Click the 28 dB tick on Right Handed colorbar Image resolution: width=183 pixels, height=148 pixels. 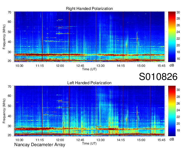click(178, 18)
